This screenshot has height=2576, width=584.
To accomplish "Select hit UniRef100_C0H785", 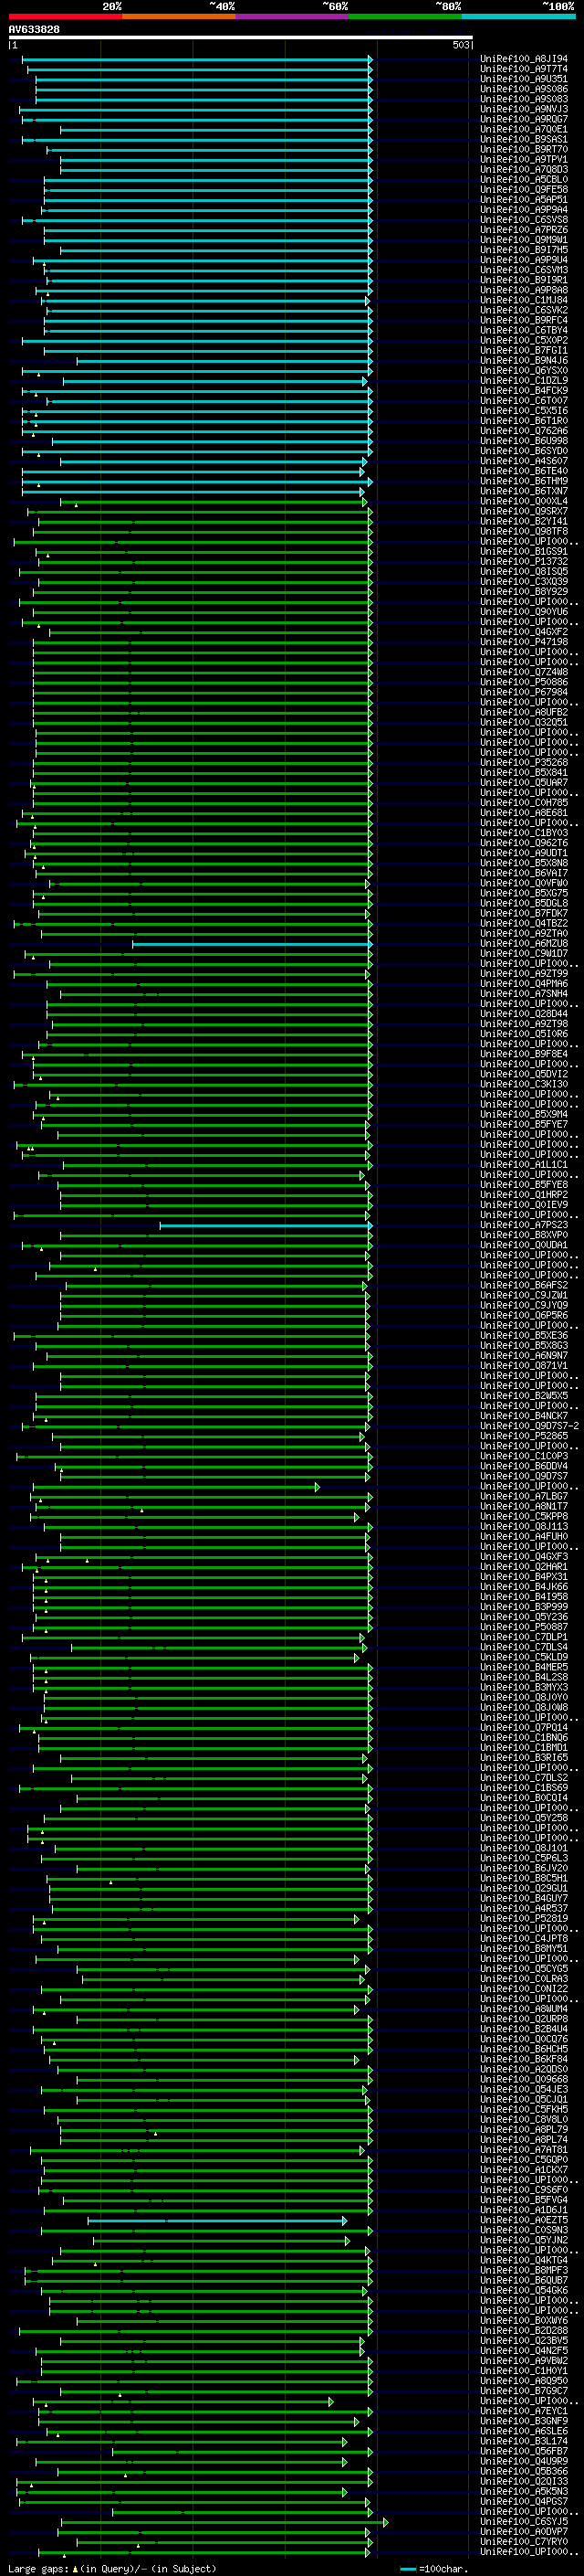I will (524, 802).
